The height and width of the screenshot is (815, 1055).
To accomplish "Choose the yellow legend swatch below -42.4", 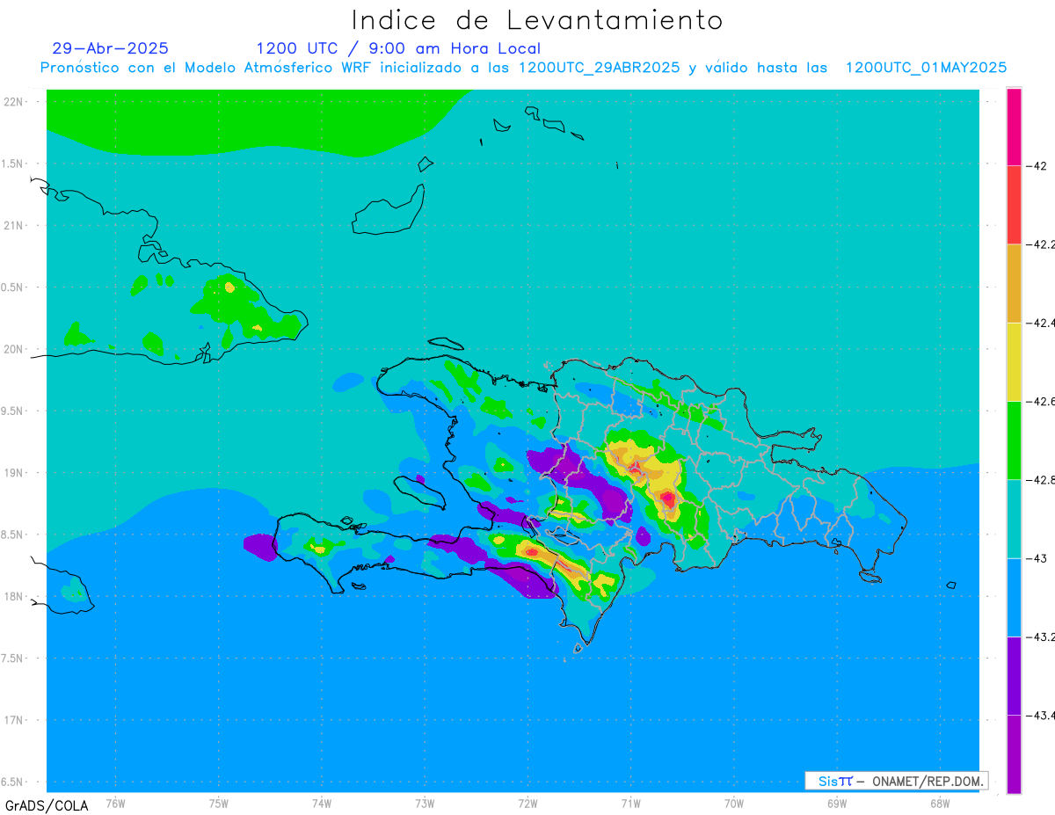I will pyautogui.click(x=1014, y=361).
